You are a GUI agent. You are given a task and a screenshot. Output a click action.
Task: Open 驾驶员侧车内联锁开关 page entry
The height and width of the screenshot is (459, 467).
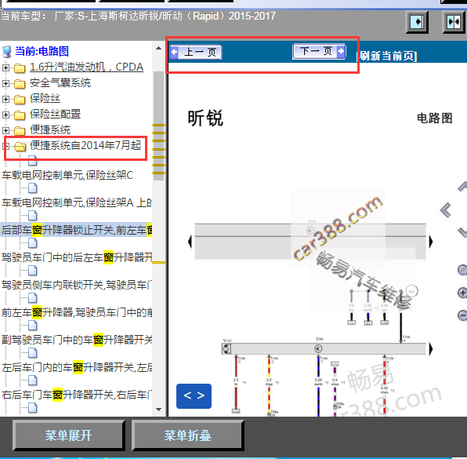(x=77, y=285)
